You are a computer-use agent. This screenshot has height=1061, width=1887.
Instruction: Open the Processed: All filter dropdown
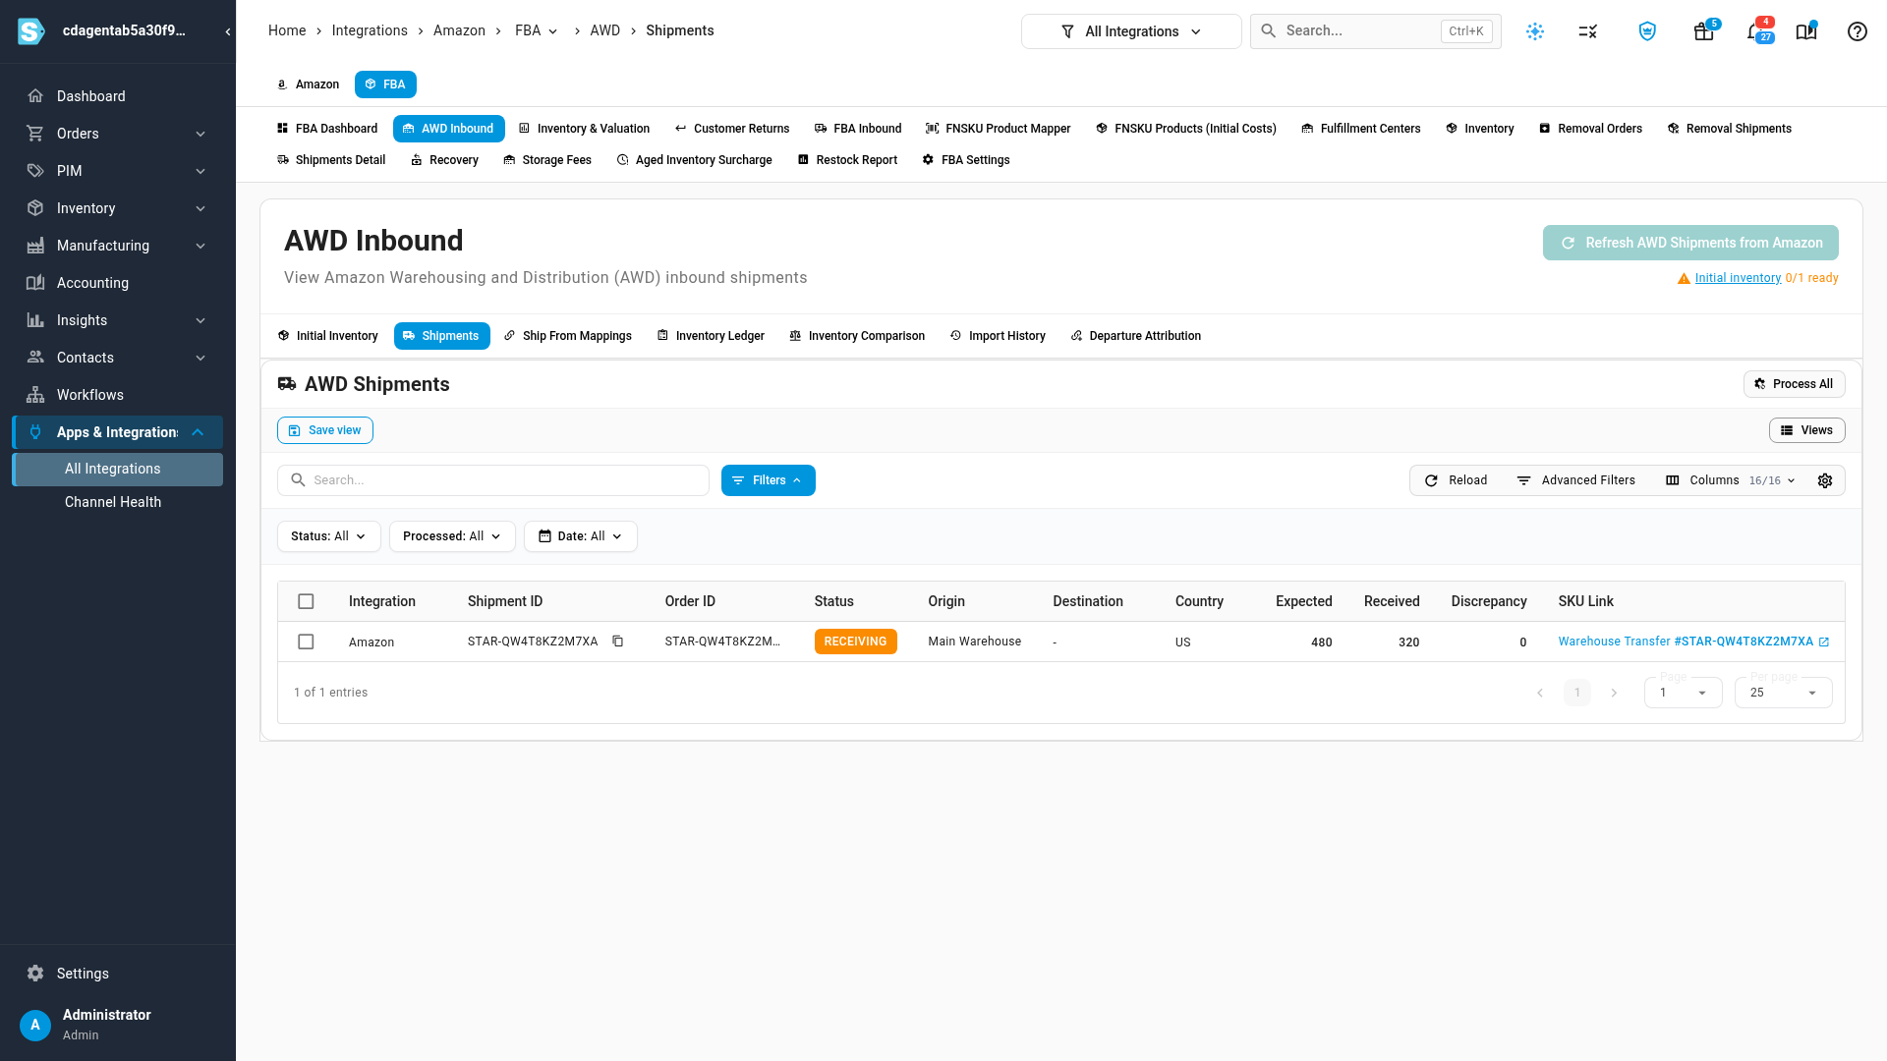(452, 536)
